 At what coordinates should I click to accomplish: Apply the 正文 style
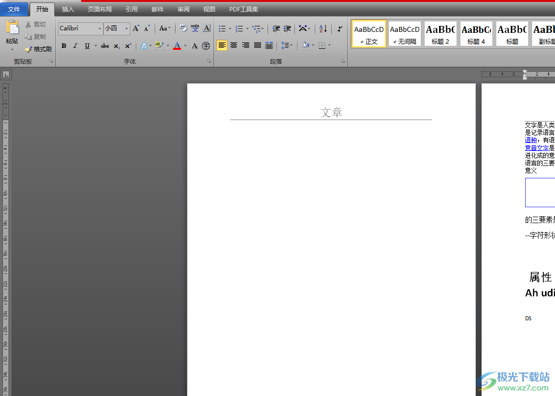point(369,34)
